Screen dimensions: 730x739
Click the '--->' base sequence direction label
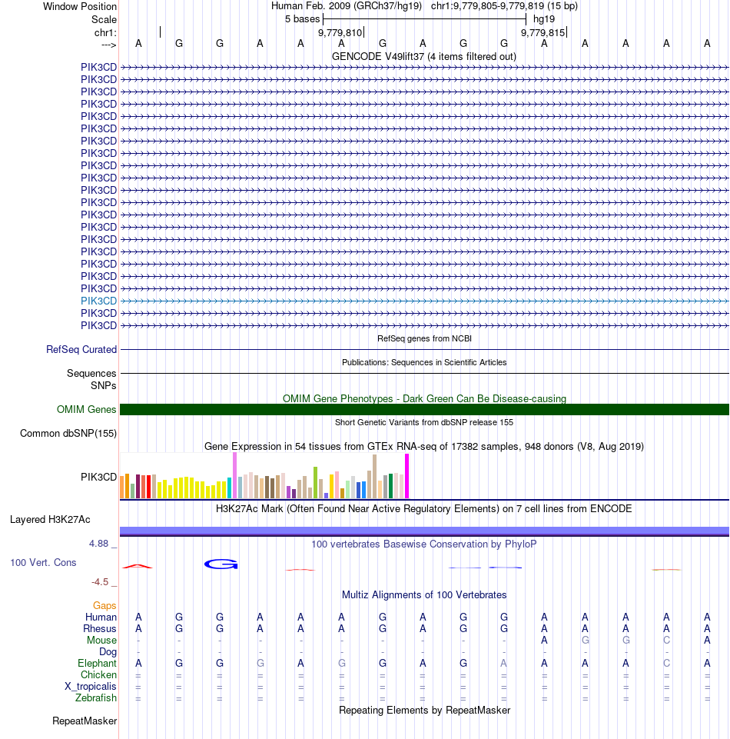[x=109, y=45]
